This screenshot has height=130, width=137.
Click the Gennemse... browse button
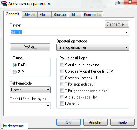(117, 24)
